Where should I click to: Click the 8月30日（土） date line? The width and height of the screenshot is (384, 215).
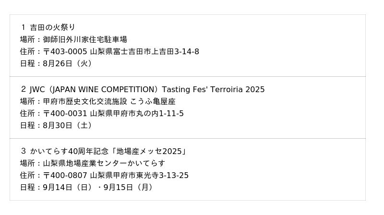56,126
